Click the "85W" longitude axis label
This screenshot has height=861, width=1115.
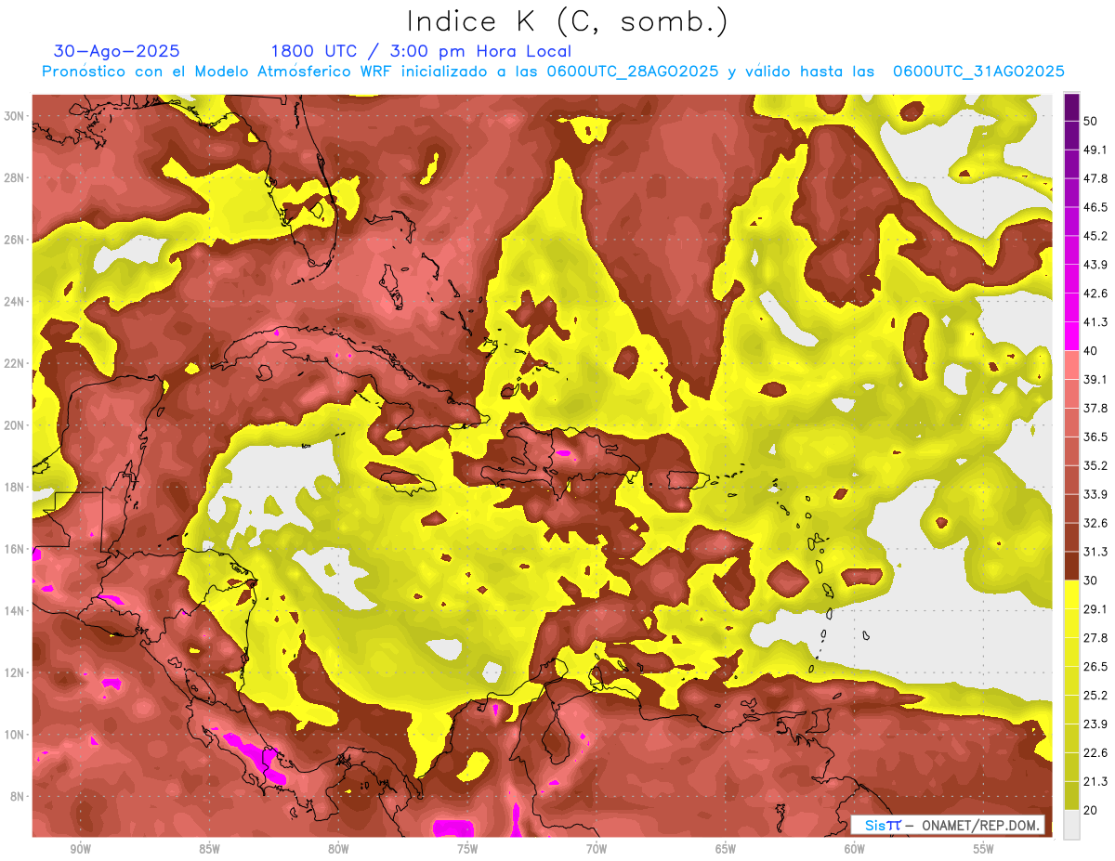coord(209,850)
